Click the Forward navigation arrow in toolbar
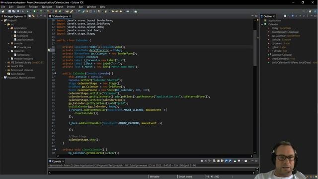 click(x=128, y=11)
